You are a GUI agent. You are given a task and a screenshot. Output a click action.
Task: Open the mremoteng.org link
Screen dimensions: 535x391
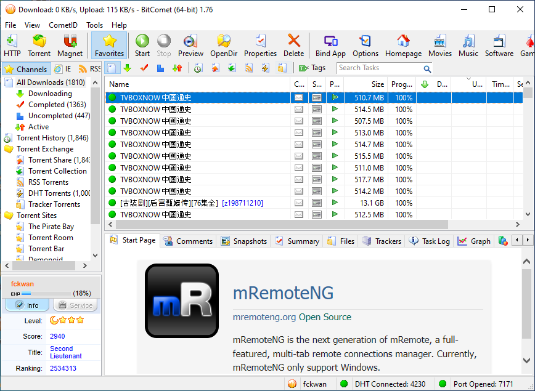[x=264, y=317]
